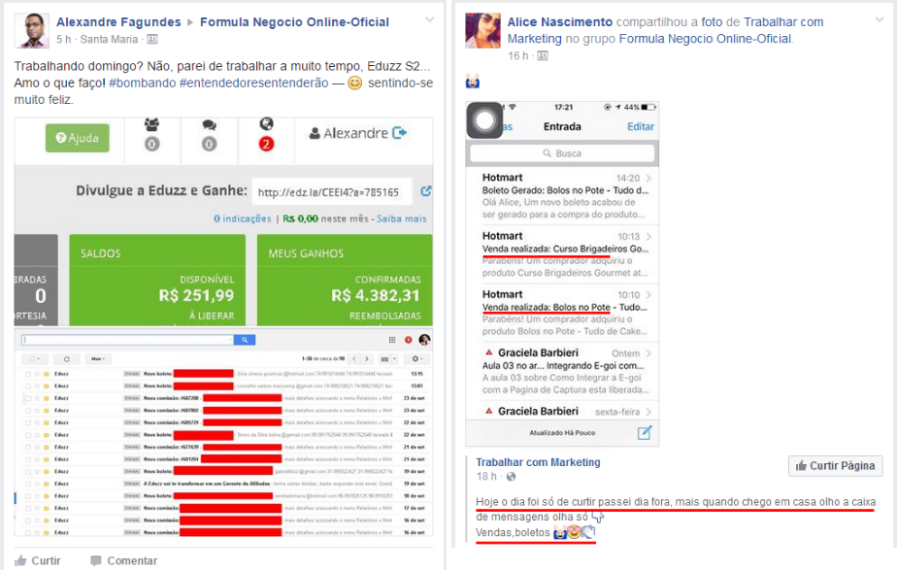Click the smiley feeling emoji in Alexandre's post
The width and height of the screenshot is (897, 570).
pyautogui.click(x=355, y=83)
